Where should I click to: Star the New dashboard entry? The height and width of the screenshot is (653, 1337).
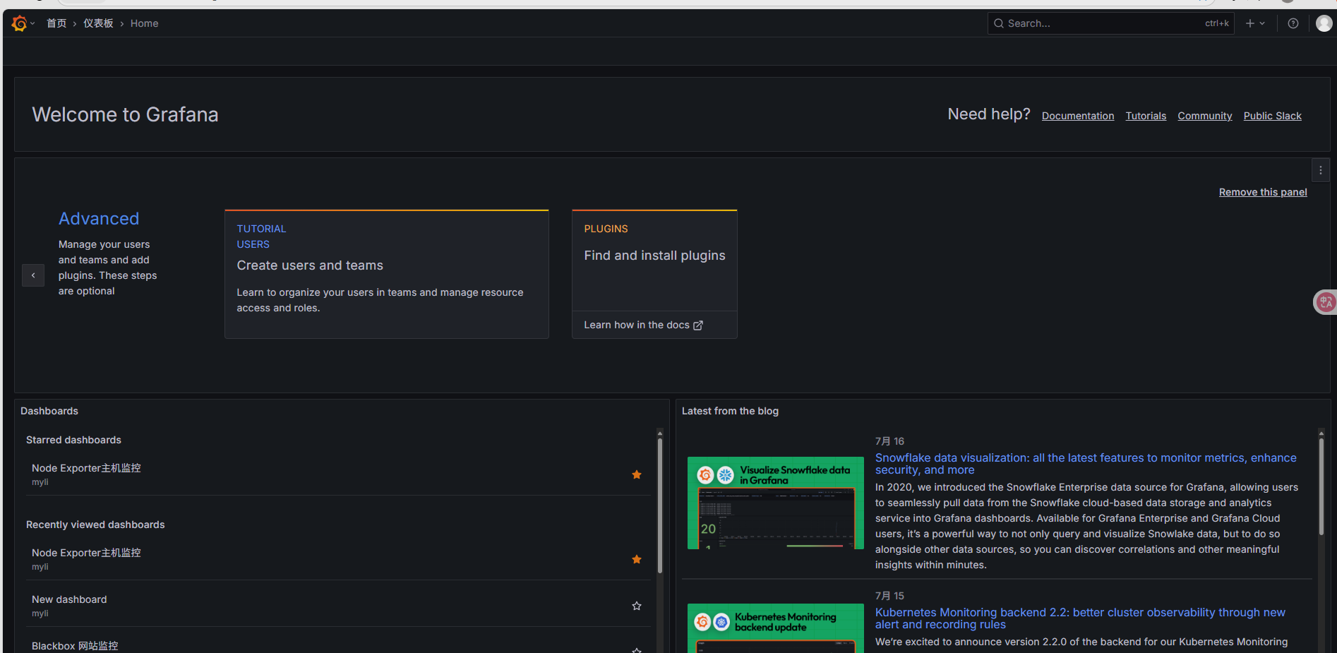636,606
